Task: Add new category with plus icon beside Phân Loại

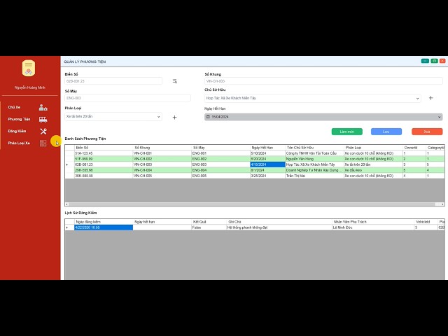Action: tap(174, 118)
